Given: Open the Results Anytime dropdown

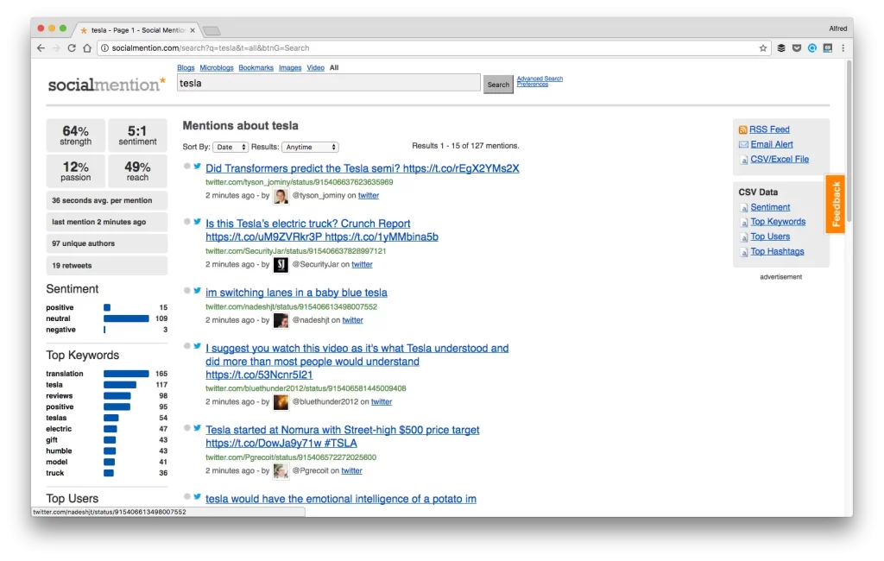Looking at the screenshot, I should [x=310, y=148].
